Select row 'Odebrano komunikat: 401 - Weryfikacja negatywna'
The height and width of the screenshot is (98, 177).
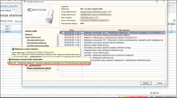[x=113, y=33]
